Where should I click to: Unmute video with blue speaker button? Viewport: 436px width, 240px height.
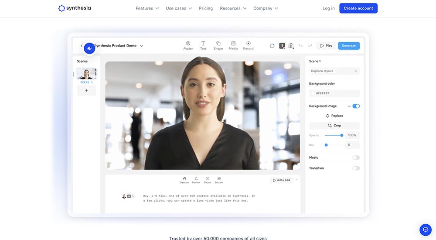[89, 49]
